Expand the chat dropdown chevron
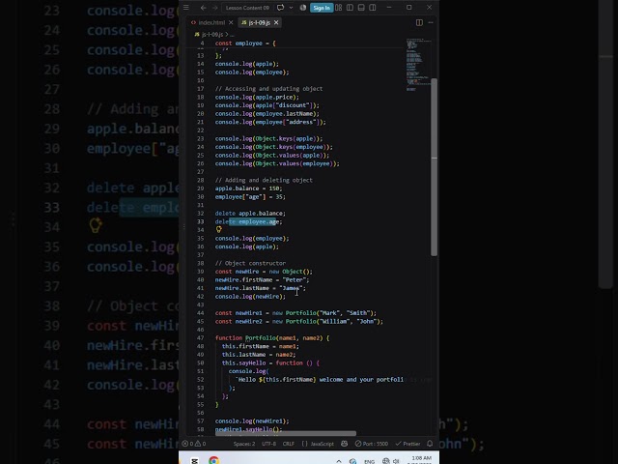618x464 pixels. tap(291, 8)
